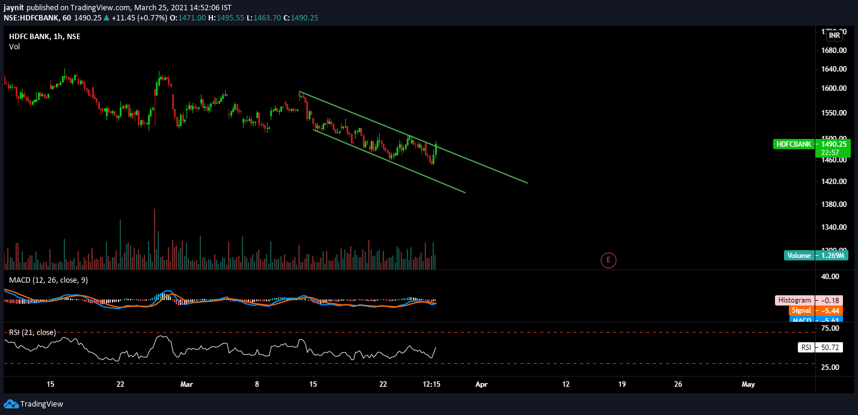Image resolution: width=858 pixels, height=415 pixels.
Task: Select the 'HDFC BANK, 1h, NSE' chart title
Action: coord(45,37)
